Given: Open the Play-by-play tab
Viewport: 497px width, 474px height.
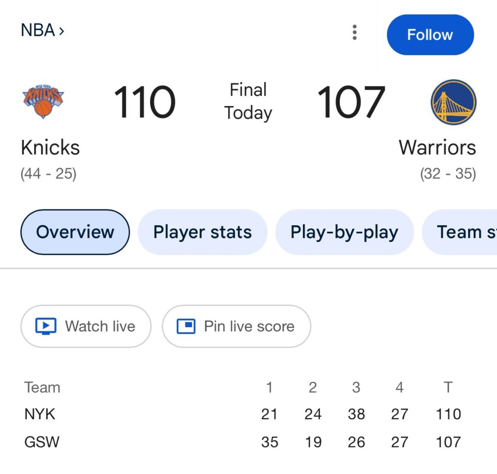Looking at the screenshot, I should pos(344,232).
